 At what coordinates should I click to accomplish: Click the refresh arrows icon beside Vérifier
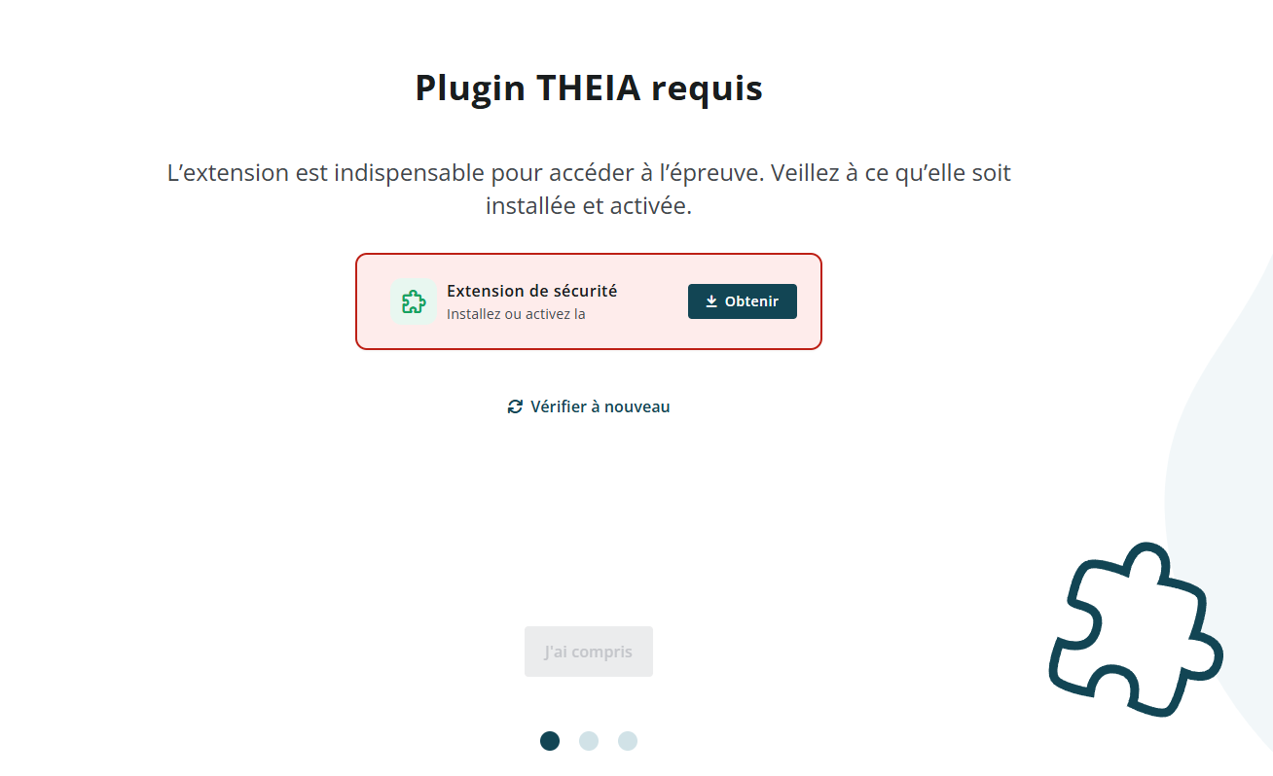pyautogui.click(x=515, y=406)
